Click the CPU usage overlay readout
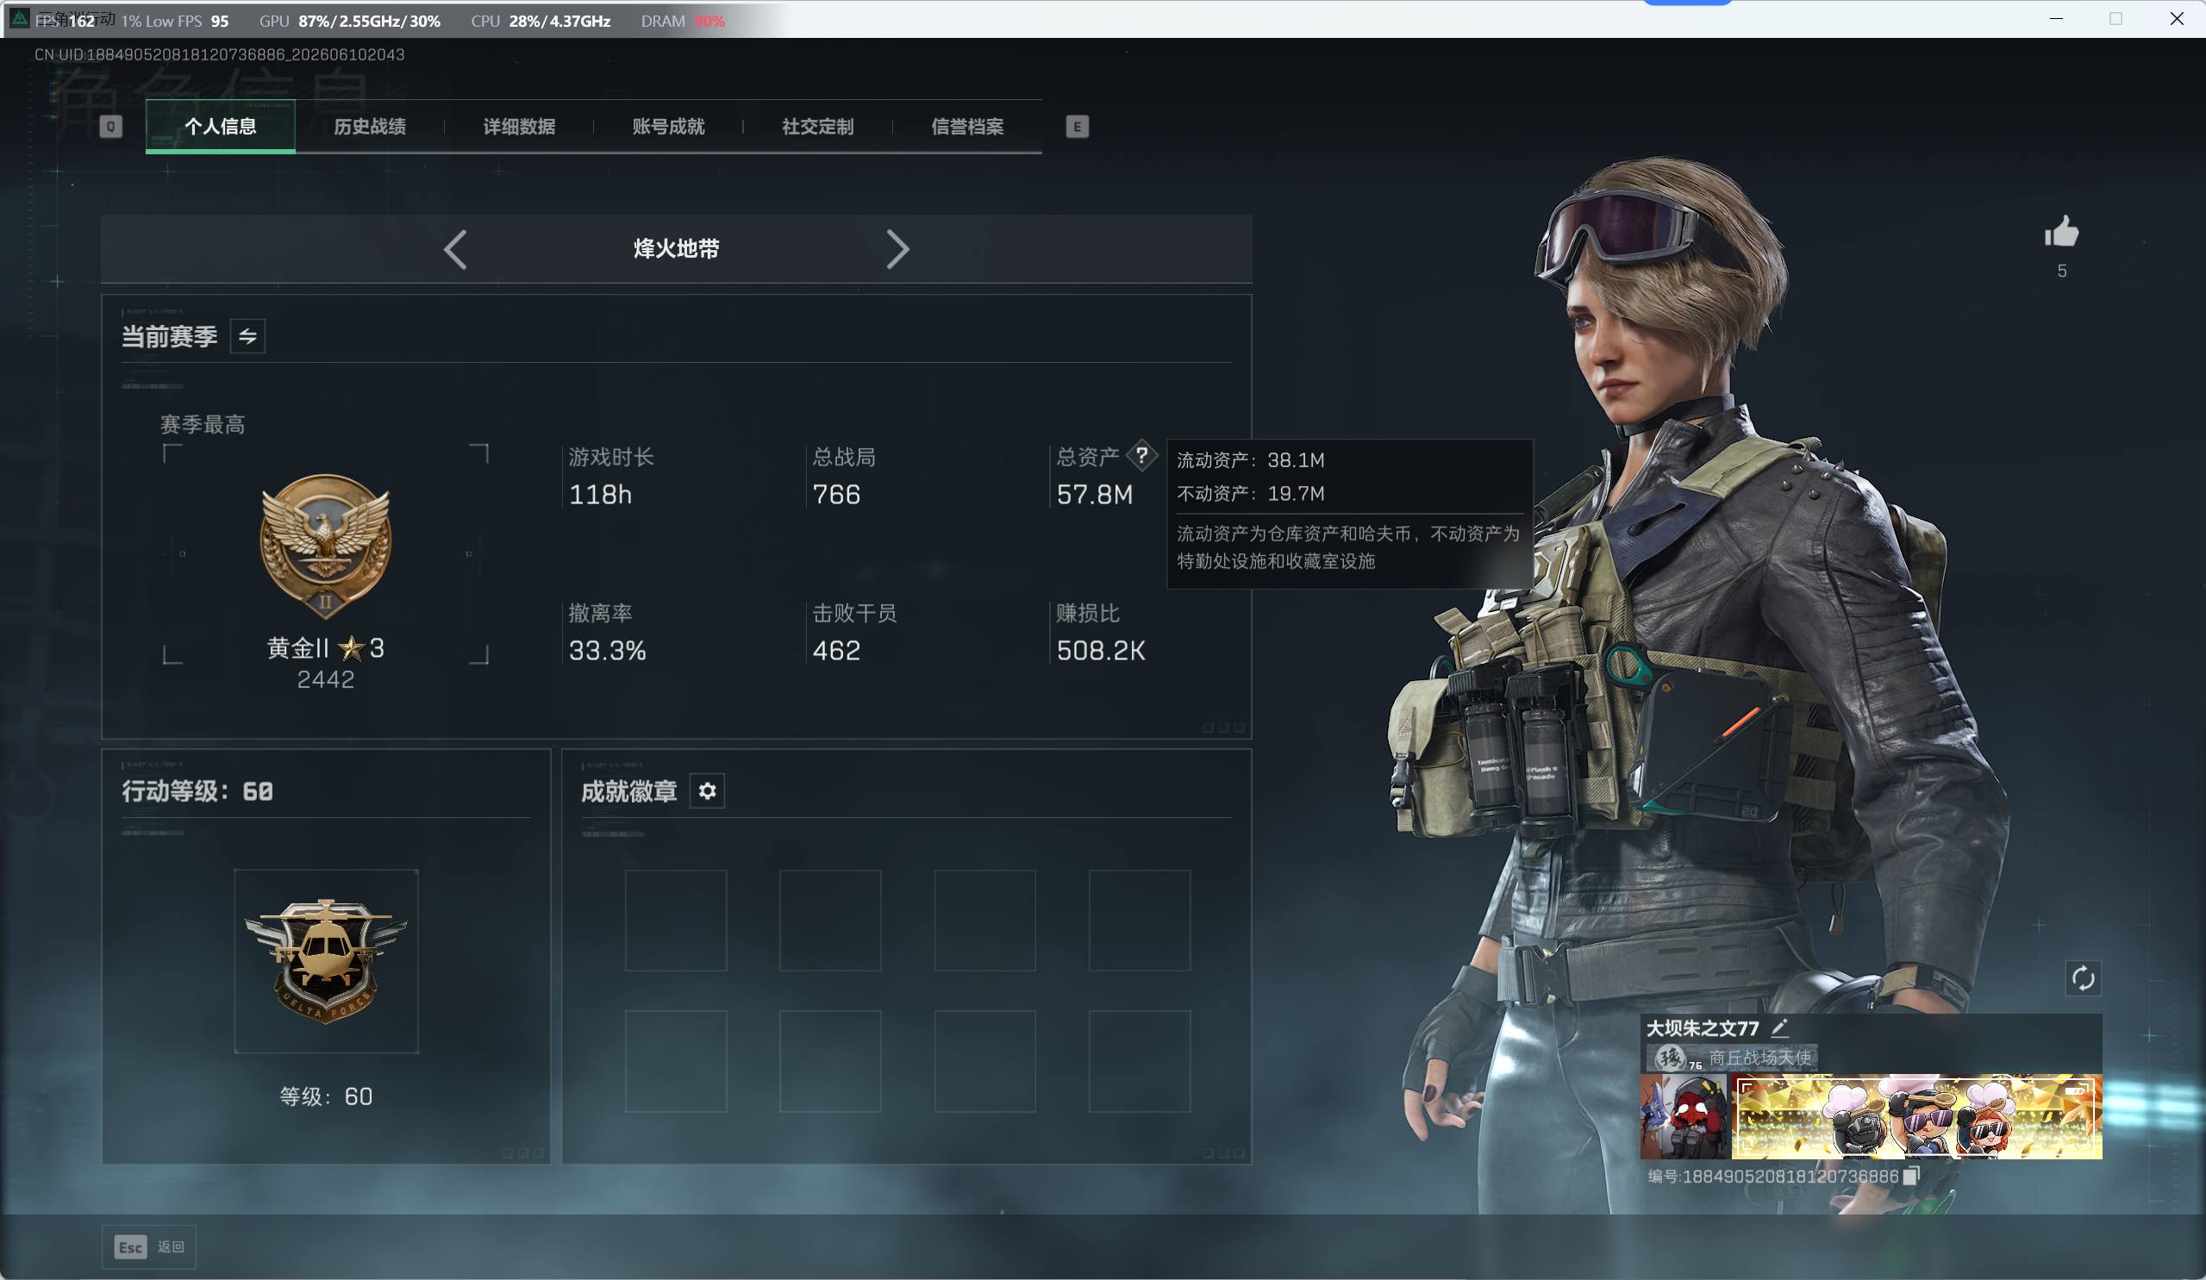The image size is (2206, 1280). tap(541, 21)
